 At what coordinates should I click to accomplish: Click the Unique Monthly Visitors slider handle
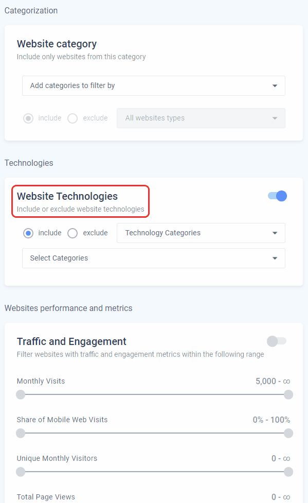click(x=20, y=472)
